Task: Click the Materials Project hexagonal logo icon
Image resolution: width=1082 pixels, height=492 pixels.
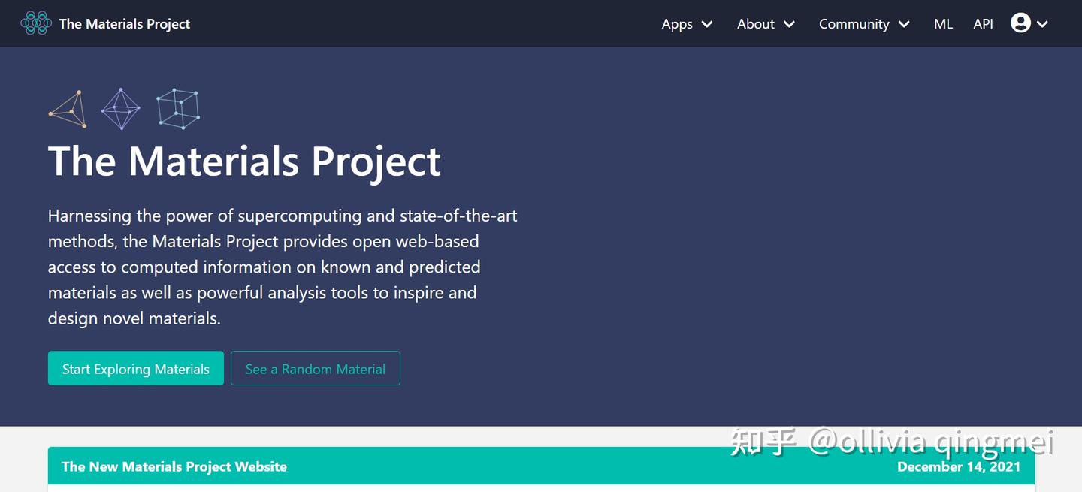Action: (x=35, y=23)
